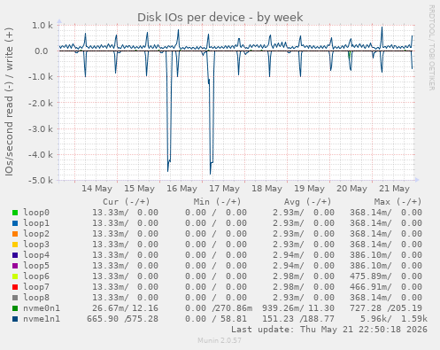Viewport: 440px width, 350px height.
Task: Click the loop8 gray color swatch
Action: click(15, 298)
